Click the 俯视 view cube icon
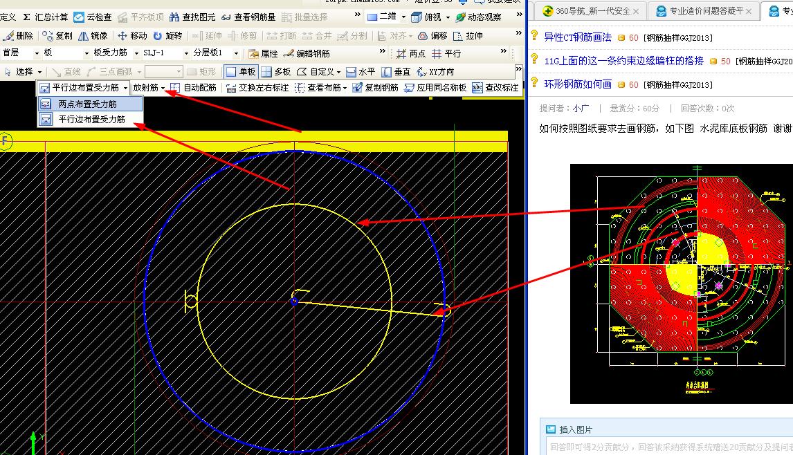Screen dimensions: 793x455 tap(417, 17)
